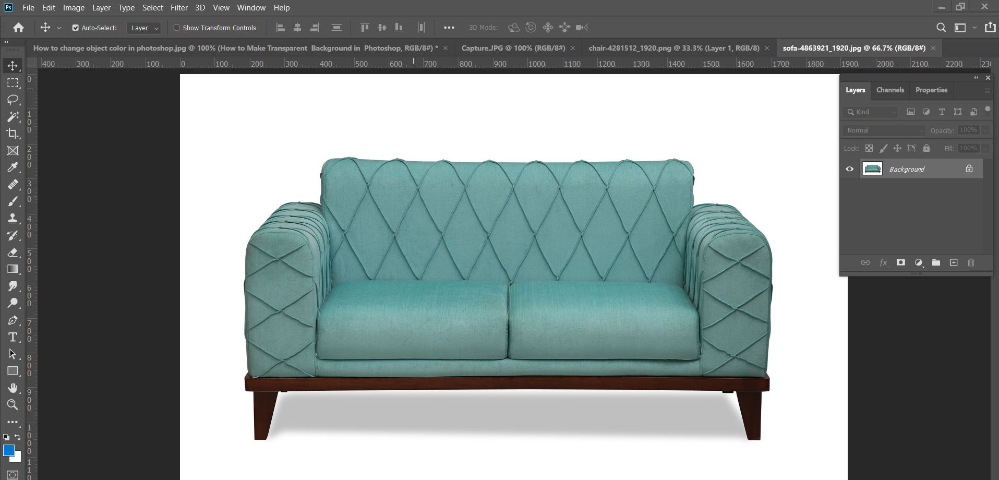Select the Crop tool

pos(13,134)
